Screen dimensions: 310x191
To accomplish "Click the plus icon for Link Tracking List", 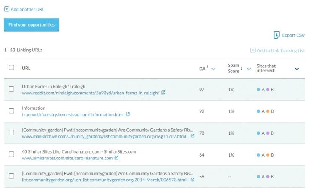I will tap(253, 50).
